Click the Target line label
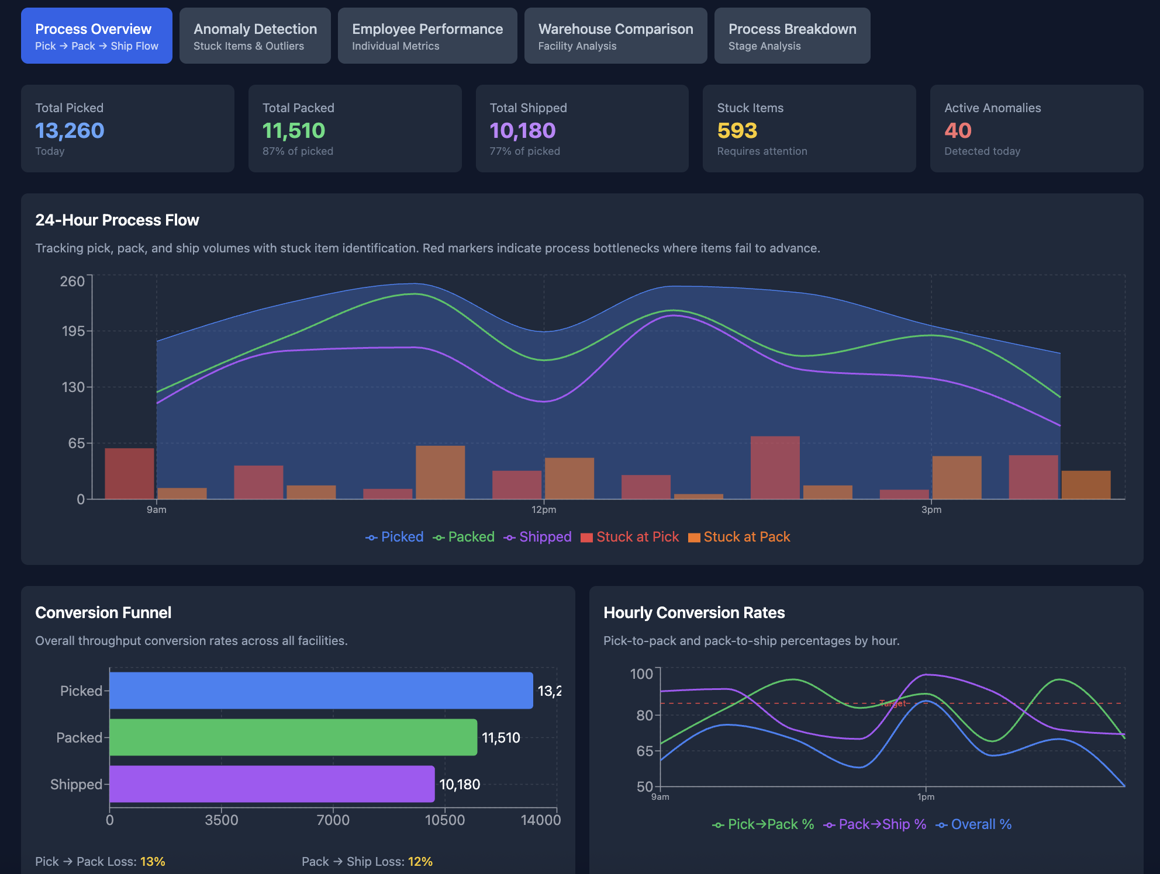 893,703
